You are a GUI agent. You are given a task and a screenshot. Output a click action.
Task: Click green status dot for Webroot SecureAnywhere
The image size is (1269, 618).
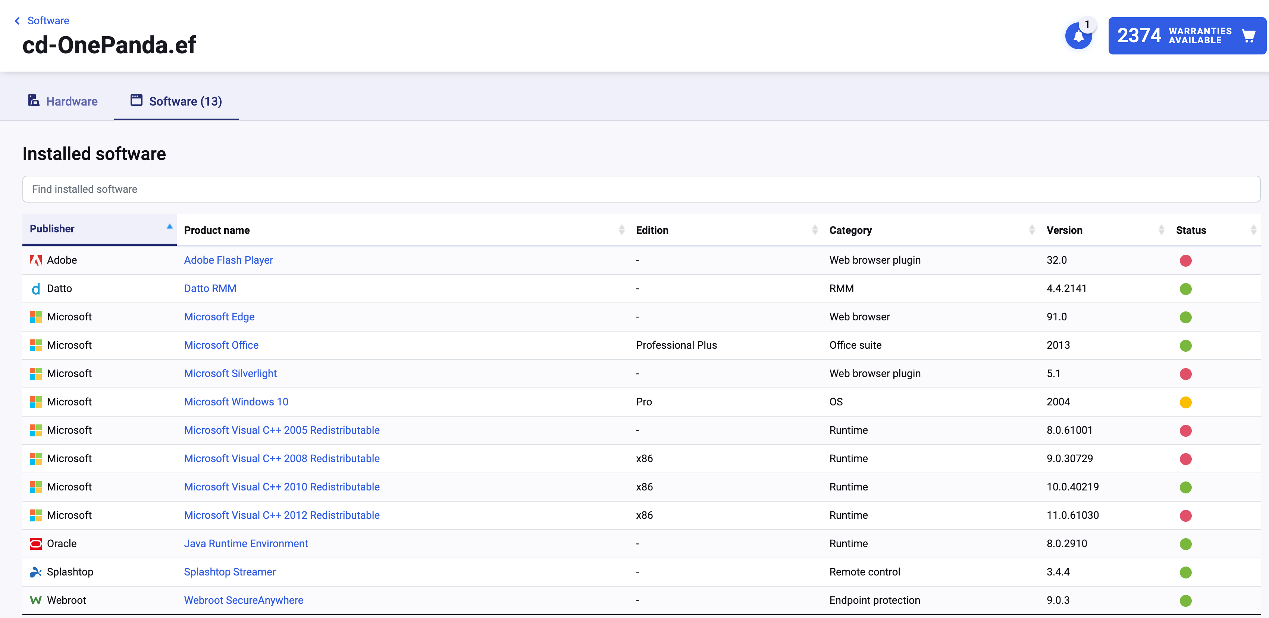[1185, 601]
